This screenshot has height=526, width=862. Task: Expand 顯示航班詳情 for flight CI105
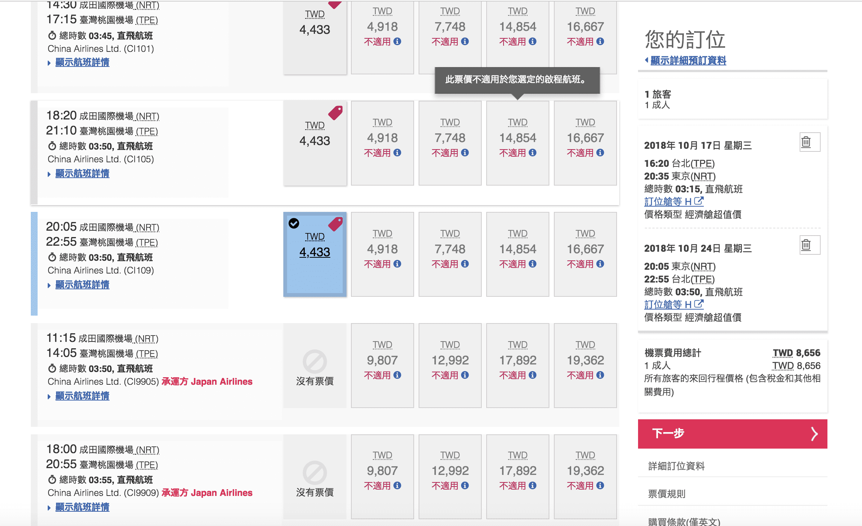(82, 174)
